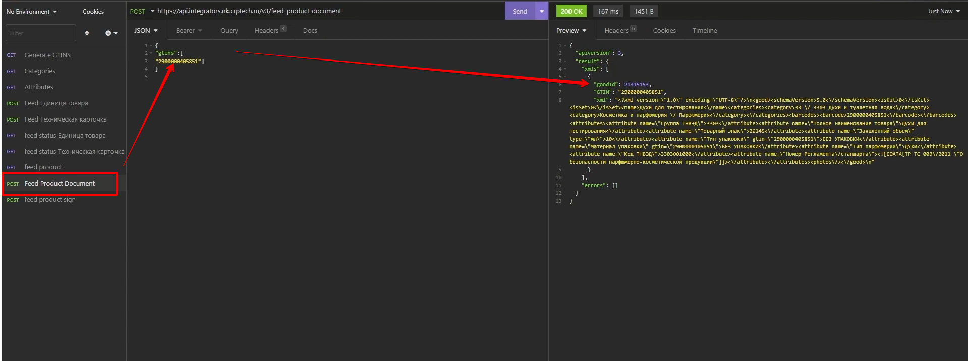
Task: Open the Send options dropdown arrow
Action: [542, 11]
